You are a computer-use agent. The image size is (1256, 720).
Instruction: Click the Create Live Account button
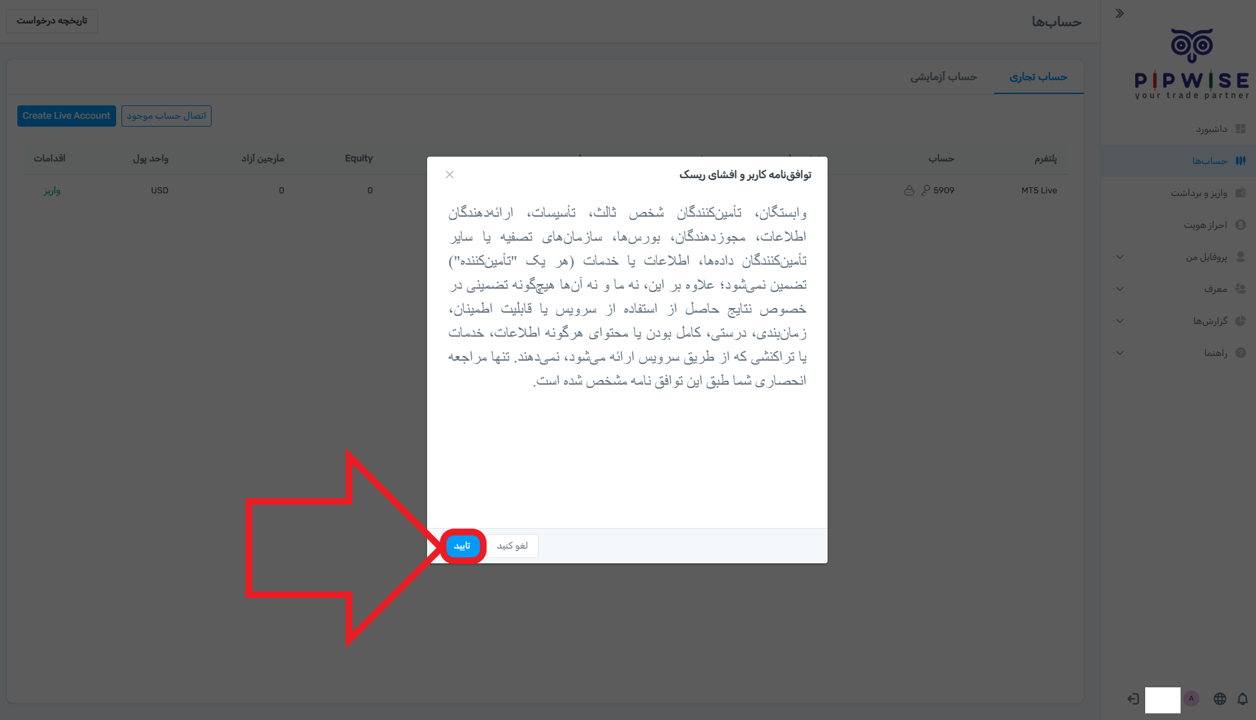[67, 116]
